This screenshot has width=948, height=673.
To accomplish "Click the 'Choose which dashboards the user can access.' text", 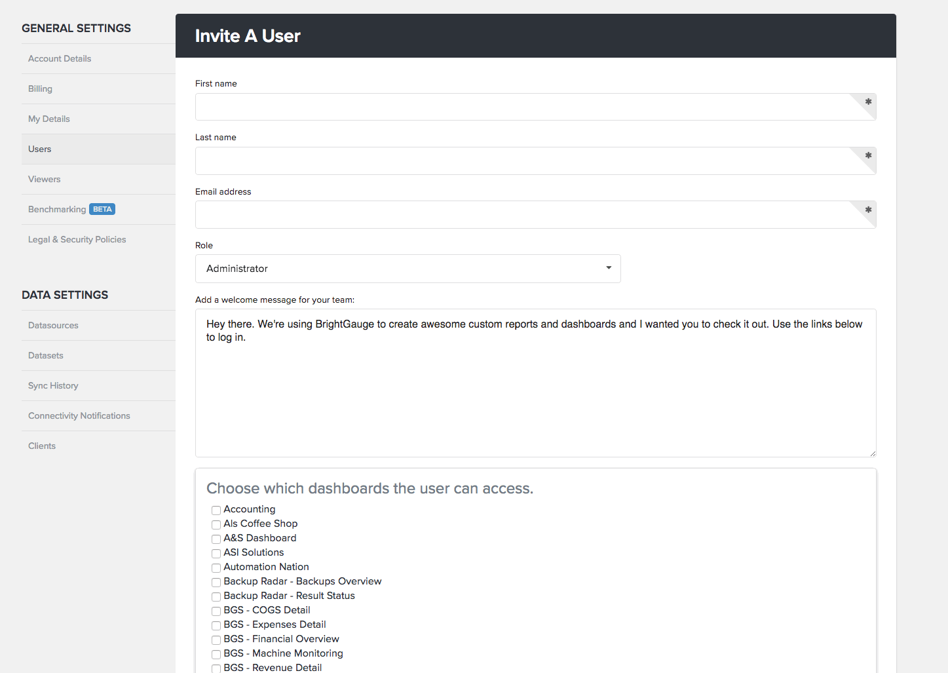I will 370,489.
